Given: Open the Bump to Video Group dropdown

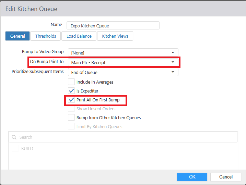Looking at the screenshot, I should pos(123,52).
